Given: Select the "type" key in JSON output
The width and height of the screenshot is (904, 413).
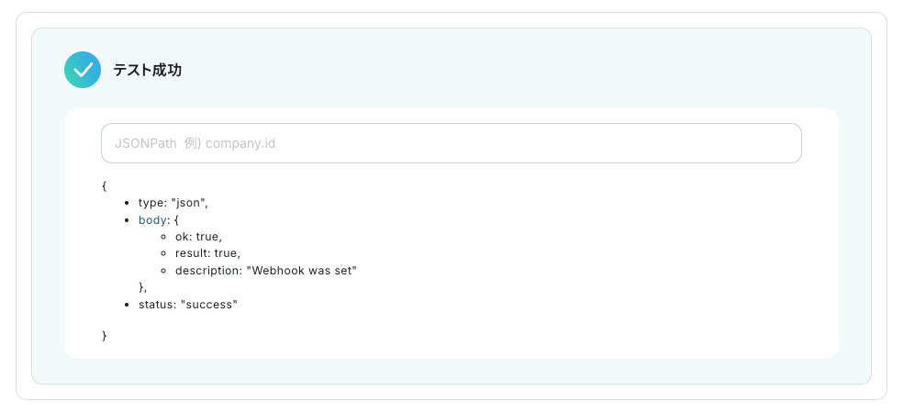Looking at the screenshot, I should [151, 203].
